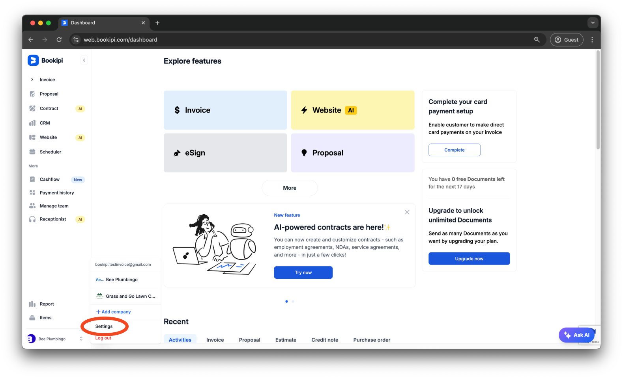
Task: Click the Cashflow sidebar icon
Action: coord(32,180)
